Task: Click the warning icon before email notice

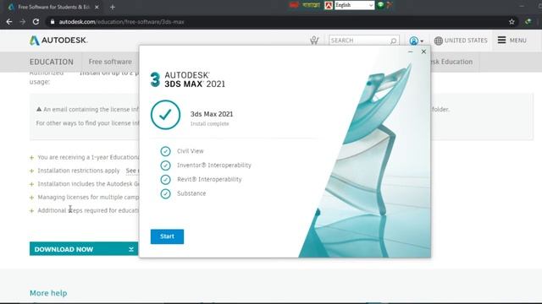Action: (x=39, y=109)
